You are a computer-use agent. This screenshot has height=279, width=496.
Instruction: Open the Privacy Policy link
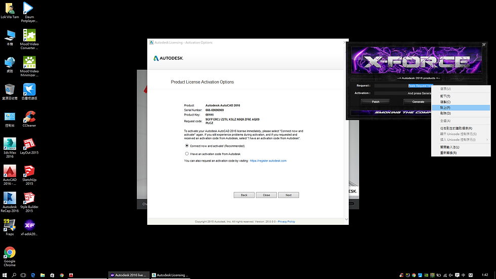[286, 222]
